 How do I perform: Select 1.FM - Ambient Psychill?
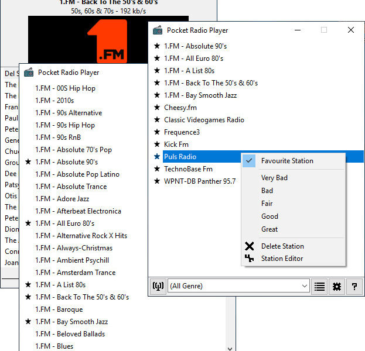(x=72, y=260)
